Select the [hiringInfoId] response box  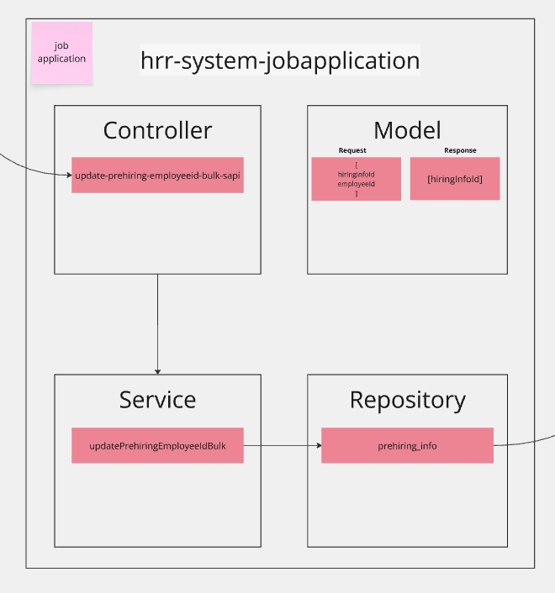click(x=454, y=179)
